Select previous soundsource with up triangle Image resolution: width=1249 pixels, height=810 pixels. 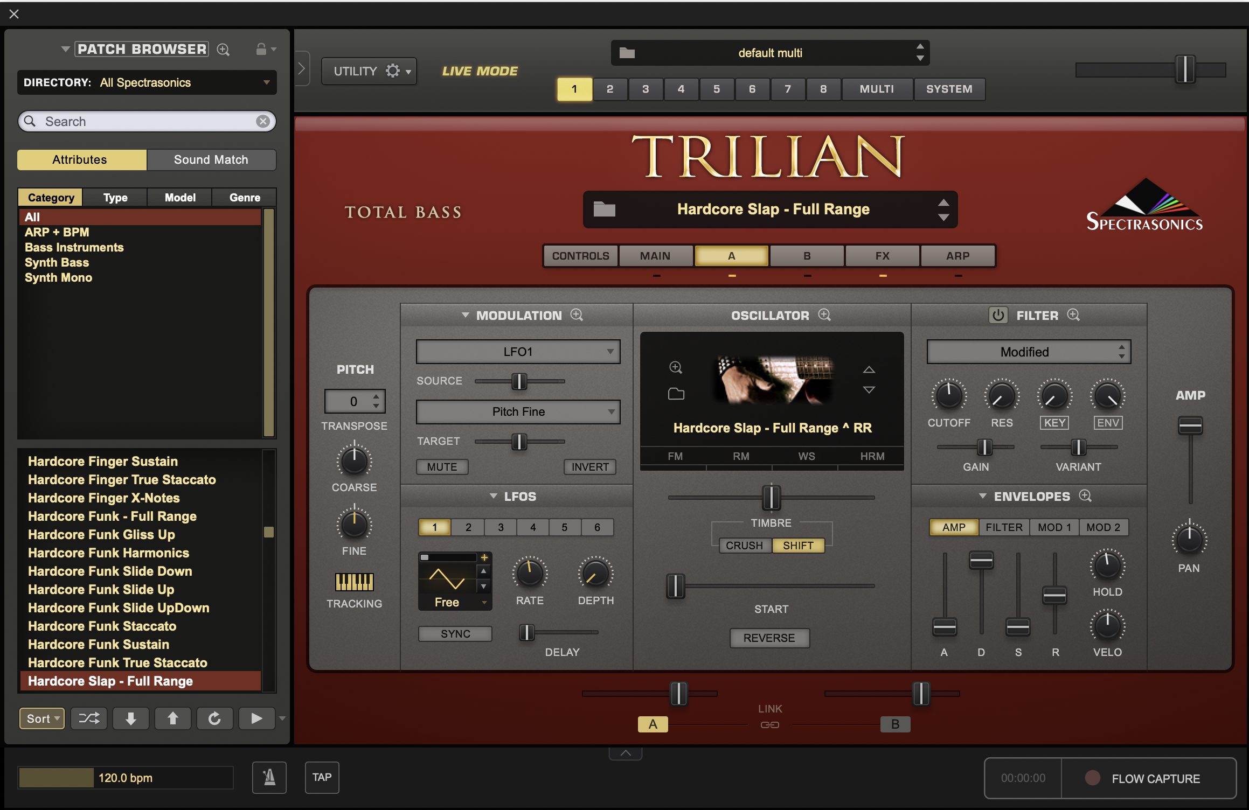point(869,369)
